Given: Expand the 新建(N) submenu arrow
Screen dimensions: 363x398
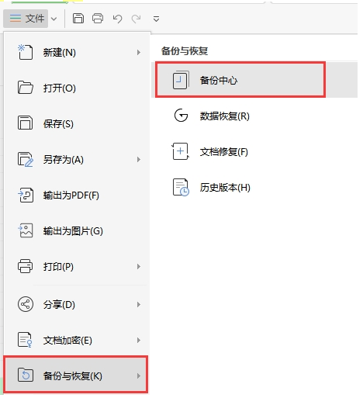Looking at the screenshot, I should tap(139, 53).
